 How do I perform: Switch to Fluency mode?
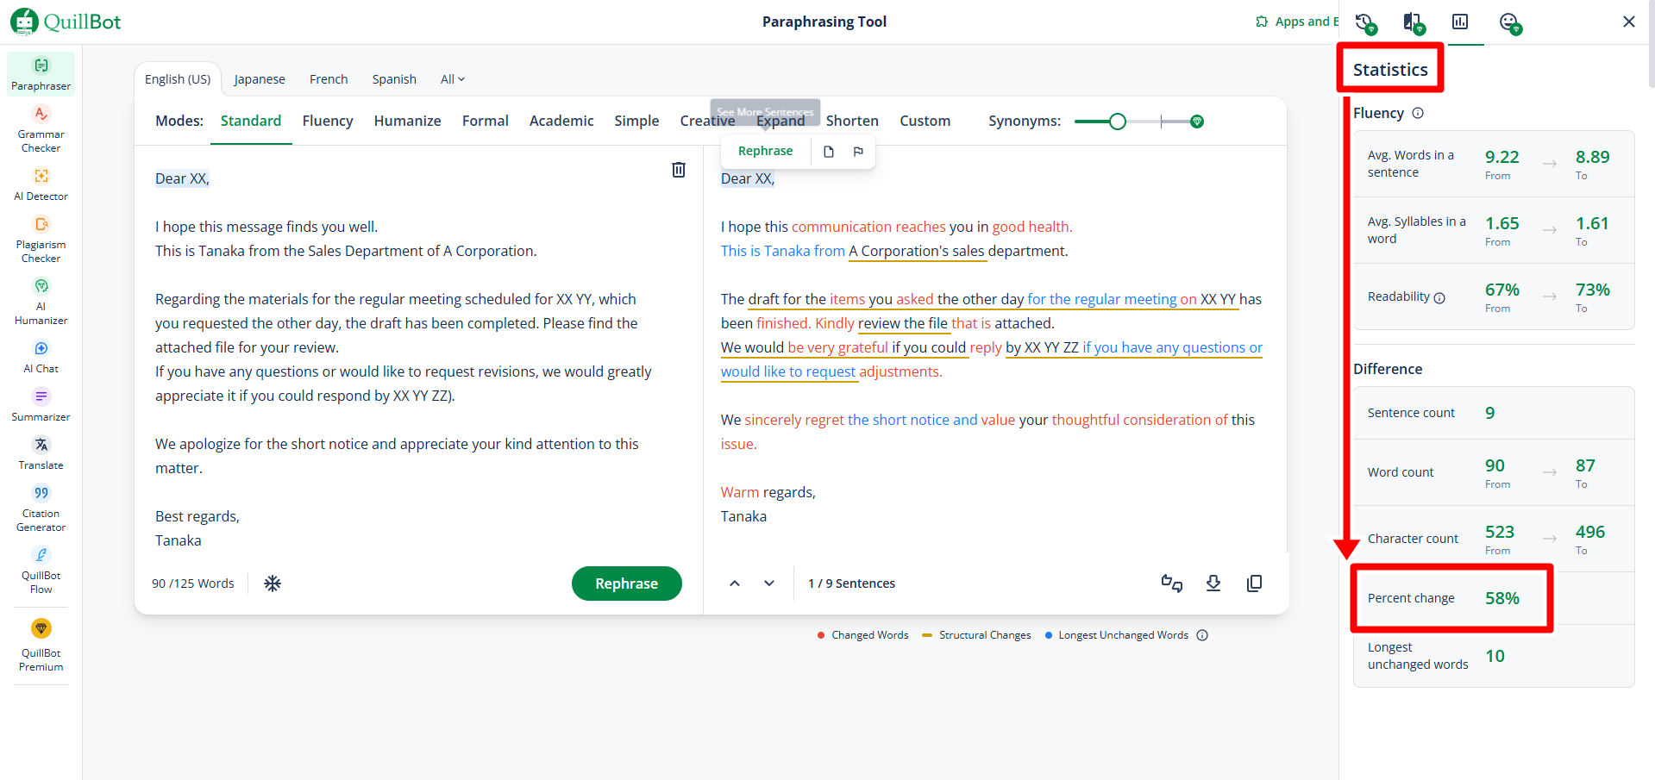pos(328,121)
